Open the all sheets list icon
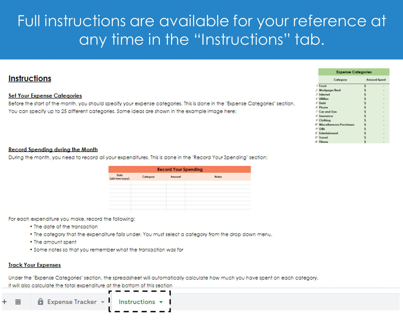This screenshot has width=403, height=322. 18,302
